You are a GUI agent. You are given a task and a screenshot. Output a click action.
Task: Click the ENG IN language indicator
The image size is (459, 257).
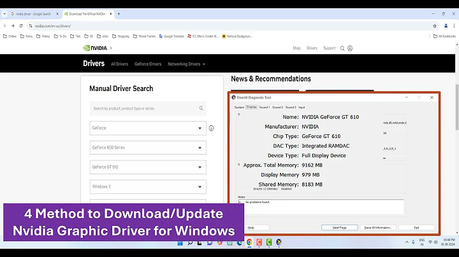[422, 242]
